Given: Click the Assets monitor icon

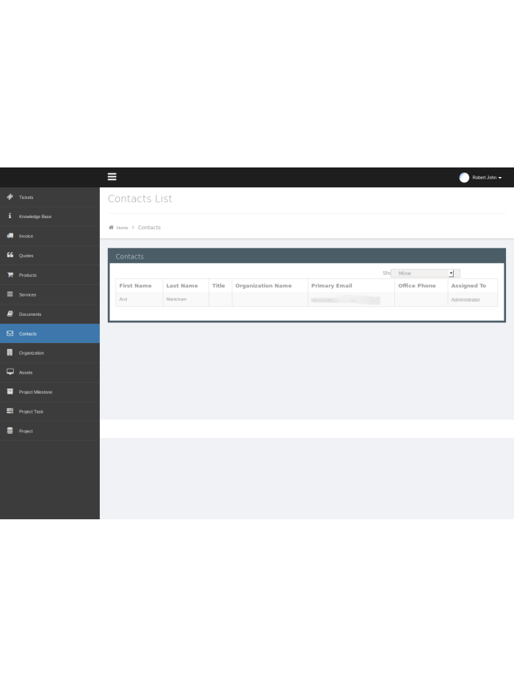Looking at the screenshot, I should pos(10,372).
